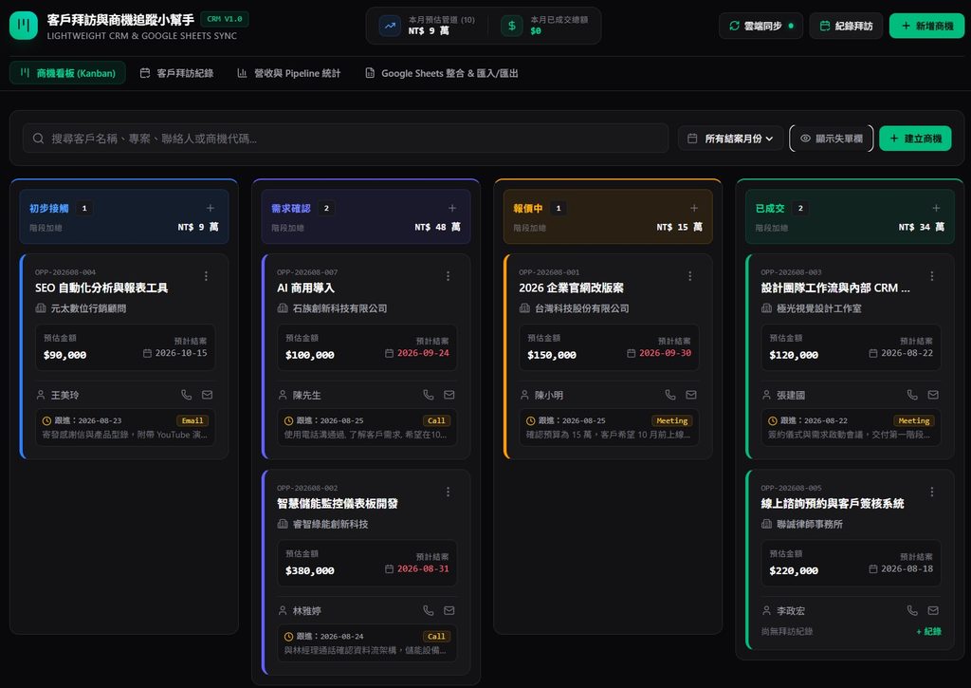Open Google Sheets 整合 & 匯入/匯出 tab
This screenshot has width=971, height=688.
442,73
